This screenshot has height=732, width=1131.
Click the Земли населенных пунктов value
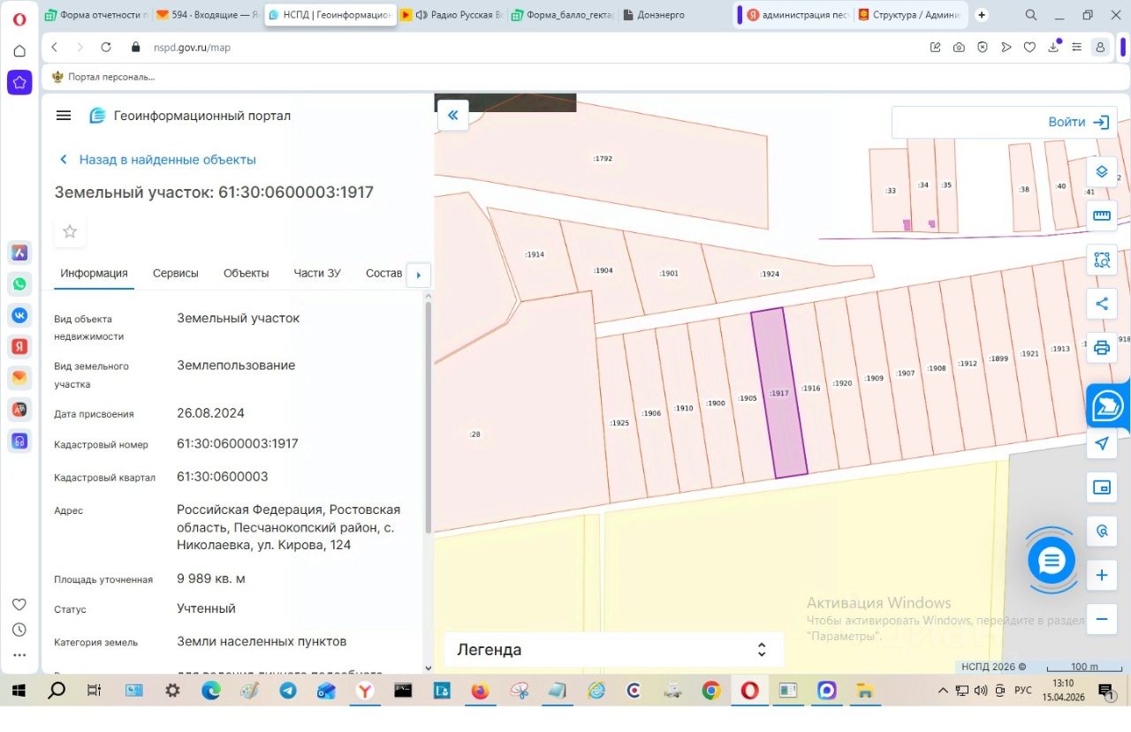click(262, 641)
